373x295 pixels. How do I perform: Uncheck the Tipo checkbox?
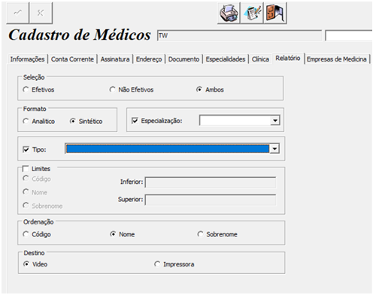coord(26,149)
